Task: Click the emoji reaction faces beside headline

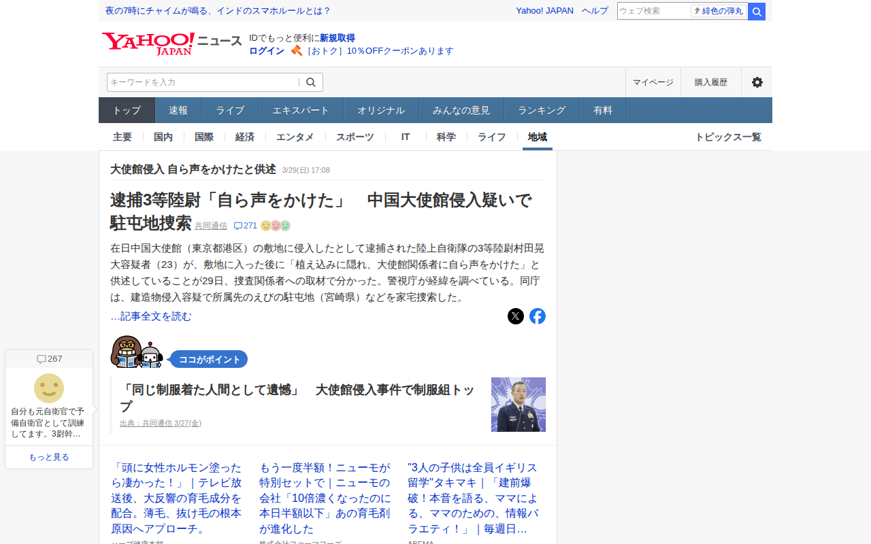Action: pos(276,226)
